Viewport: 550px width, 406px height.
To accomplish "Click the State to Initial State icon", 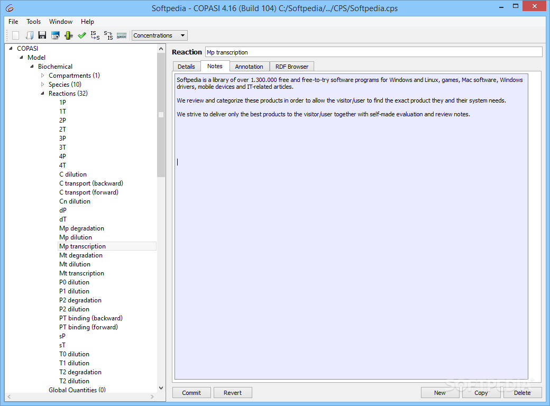I will click(x=108, y=35).
